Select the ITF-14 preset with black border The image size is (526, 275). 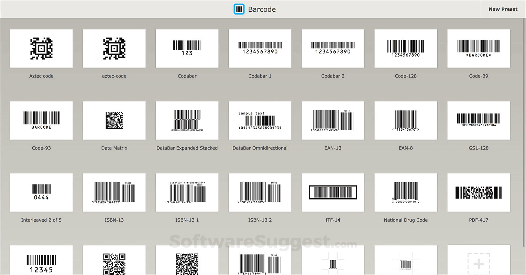click(333, 192)
